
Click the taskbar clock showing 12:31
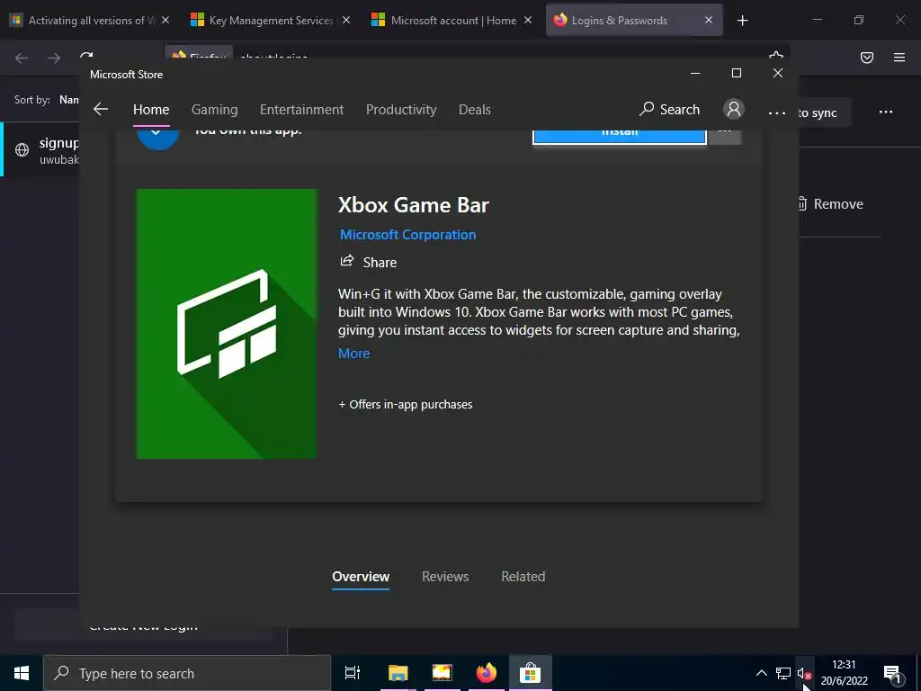[844, 673]
